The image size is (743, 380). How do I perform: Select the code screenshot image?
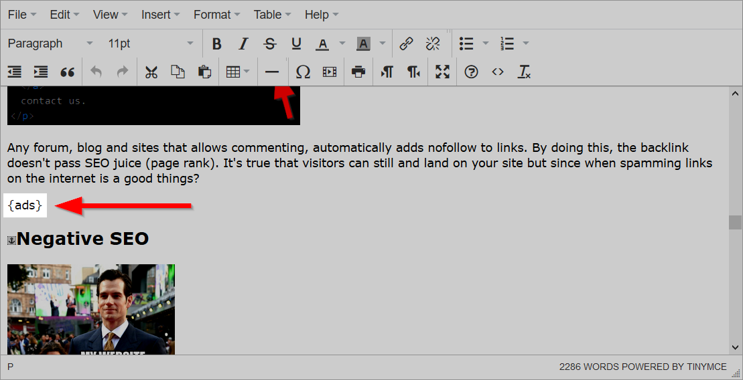pyautogui.click(x=153, y=106)
